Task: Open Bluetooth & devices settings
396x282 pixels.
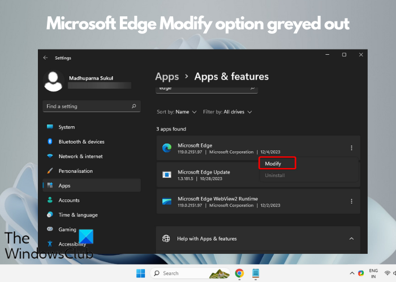Action: pyautogui.click(x=92, y=142)
